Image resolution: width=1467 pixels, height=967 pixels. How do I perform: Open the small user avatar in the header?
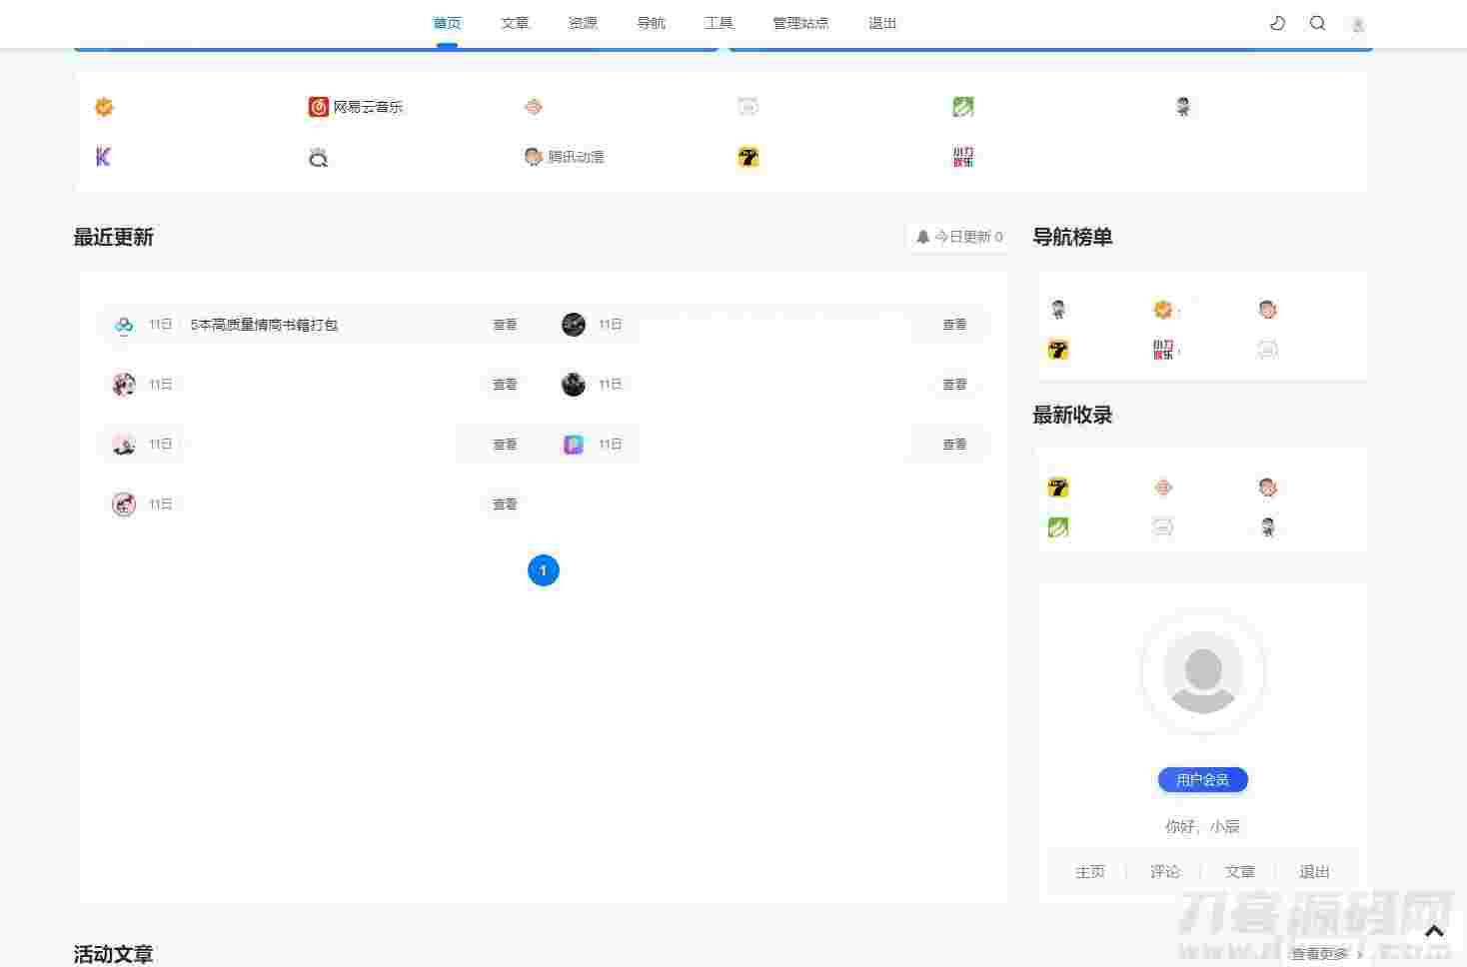[x=1357, y=24]
